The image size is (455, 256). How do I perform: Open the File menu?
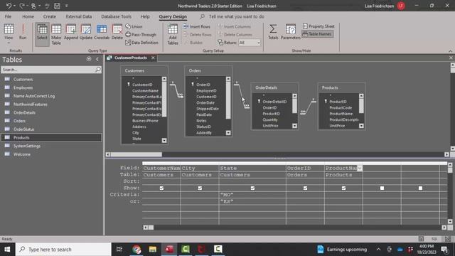8,16
